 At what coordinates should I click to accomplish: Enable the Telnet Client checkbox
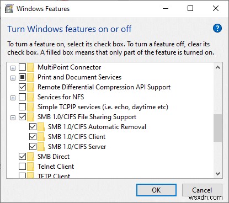22,167
